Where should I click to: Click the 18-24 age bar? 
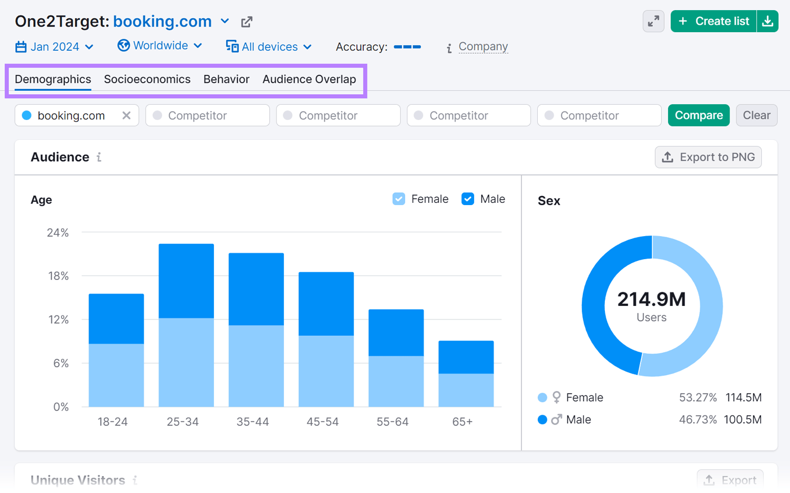coord(116,350)
